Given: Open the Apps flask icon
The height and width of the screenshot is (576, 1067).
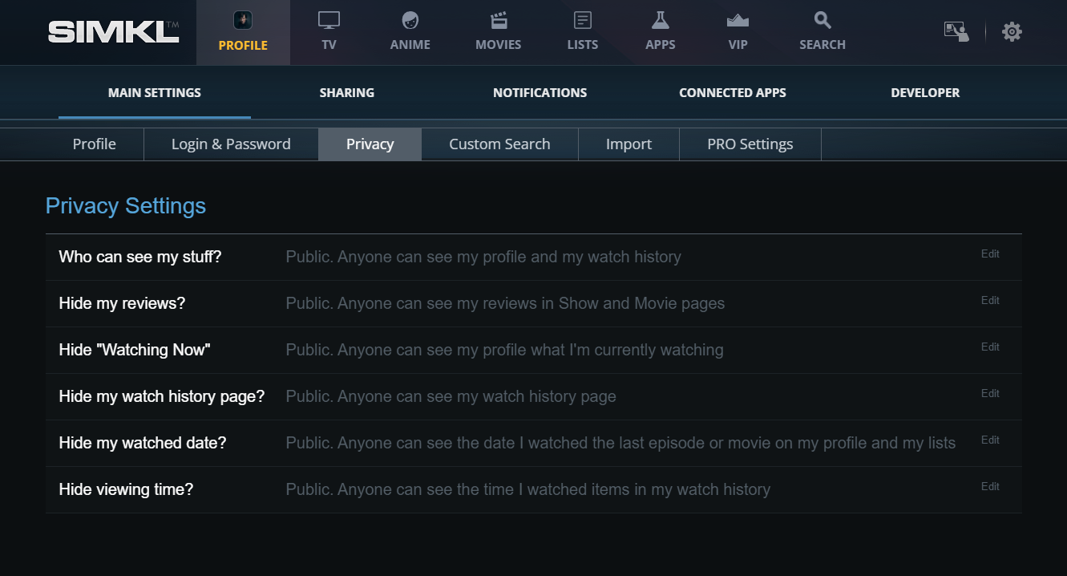Looking at the screenshot, I should [660, 21].
